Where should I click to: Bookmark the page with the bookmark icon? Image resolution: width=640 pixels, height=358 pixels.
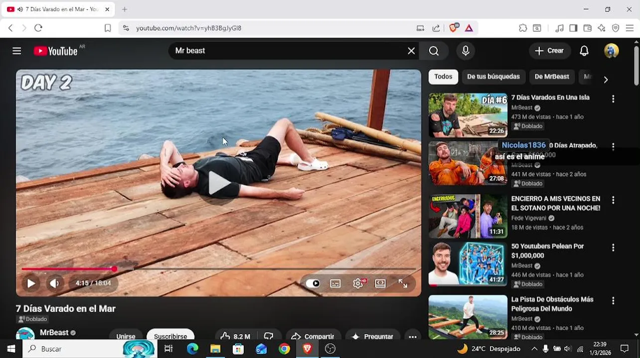click(108, 28)
